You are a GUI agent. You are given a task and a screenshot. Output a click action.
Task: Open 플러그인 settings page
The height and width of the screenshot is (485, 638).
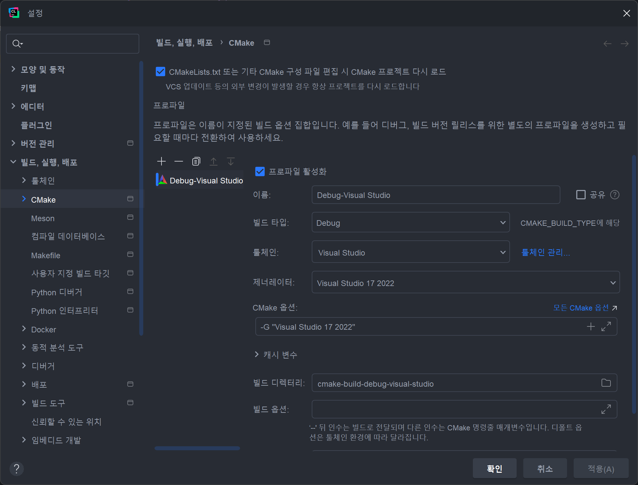36,125
